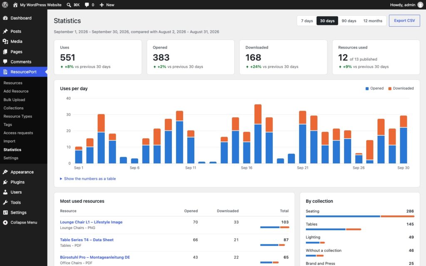Click the Uses 551 stat card

(98, 57)
